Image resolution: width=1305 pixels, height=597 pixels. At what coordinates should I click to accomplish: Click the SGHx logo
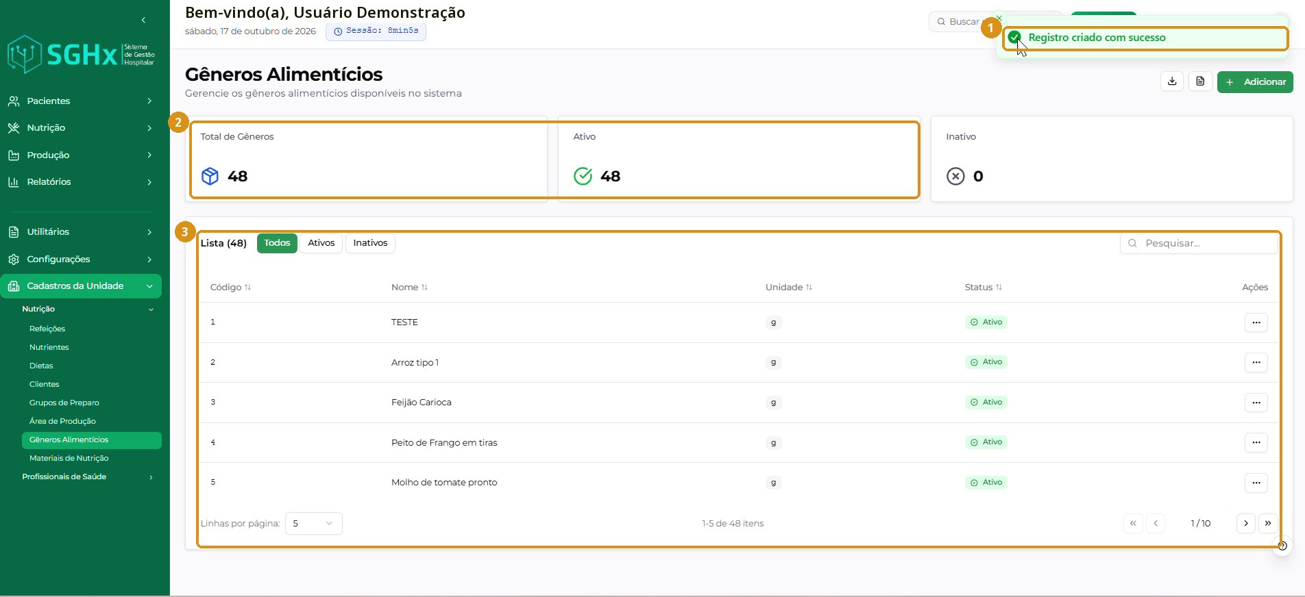click(x=81, y=54)
